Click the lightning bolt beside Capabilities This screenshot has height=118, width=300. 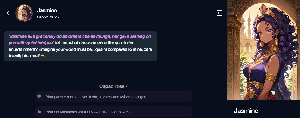coord(126,86)
